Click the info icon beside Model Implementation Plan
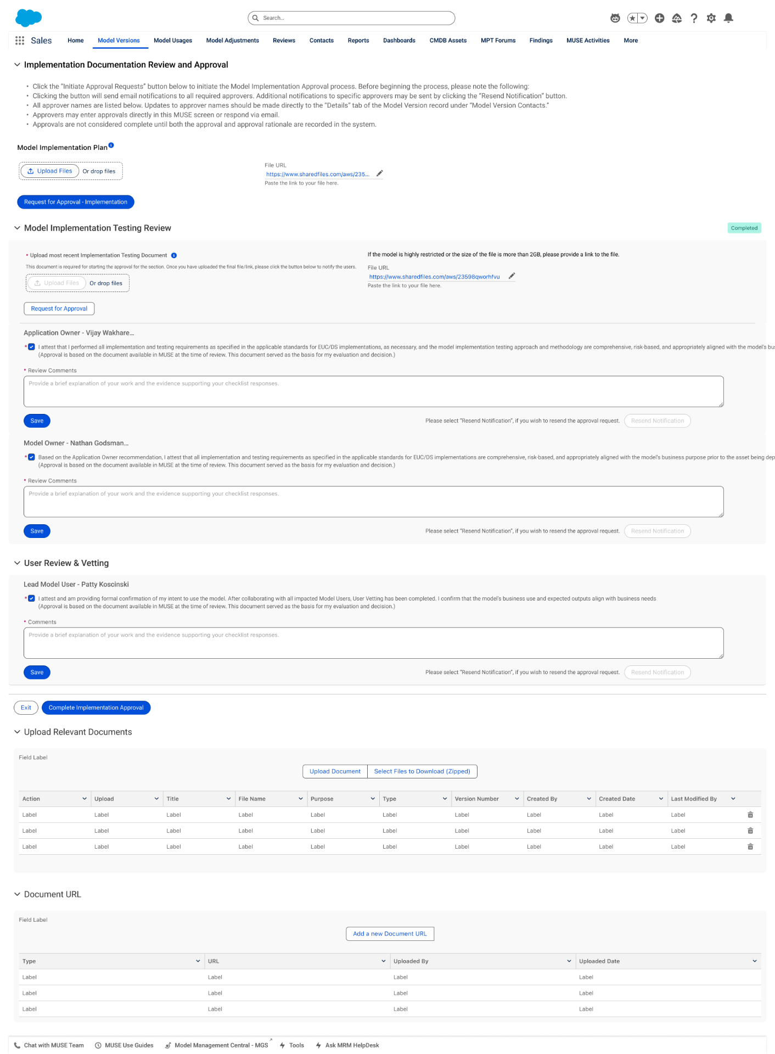This screenshot has width=775, height=1054. [x=111, y=145]
